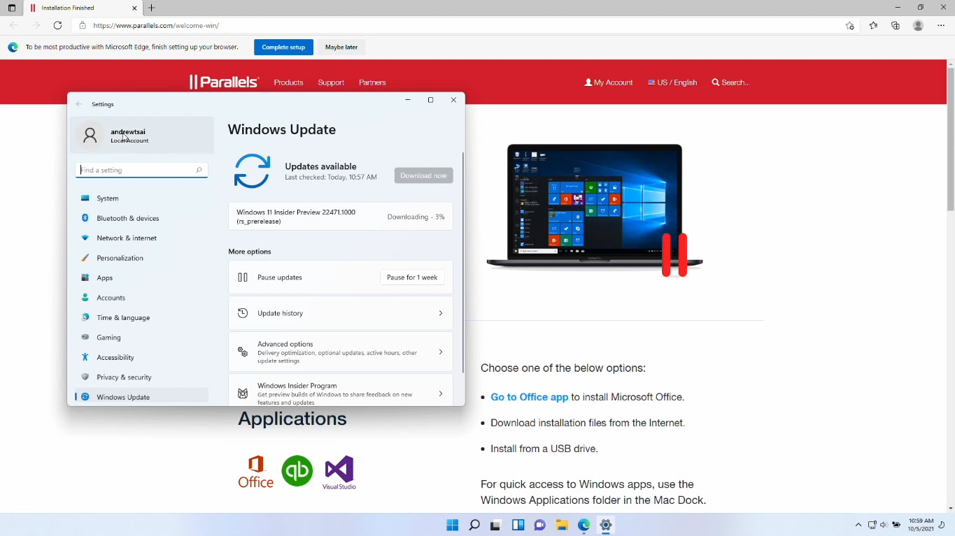Click the web page vertical scrollbar
Image resolution: width=955 pixels, height=536 pixels.
(x=950, y=140)
